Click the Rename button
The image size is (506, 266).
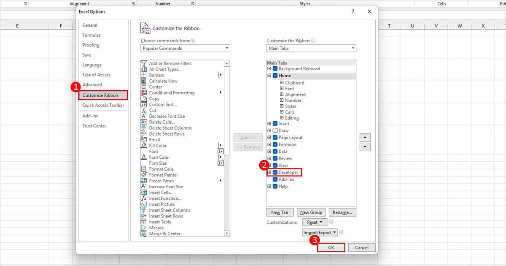coord(342,212)
